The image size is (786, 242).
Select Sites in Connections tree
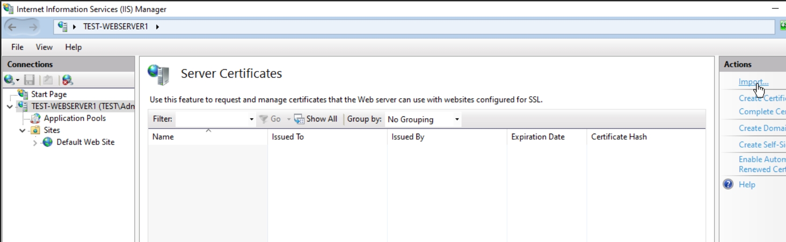coord(52,130)
